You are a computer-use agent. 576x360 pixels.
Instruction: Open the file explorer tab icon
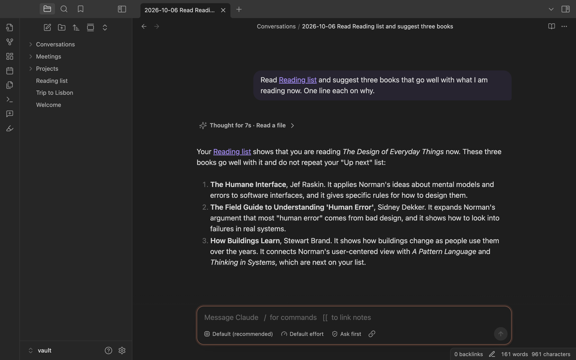pyautogui.click(x=47, y=9)
